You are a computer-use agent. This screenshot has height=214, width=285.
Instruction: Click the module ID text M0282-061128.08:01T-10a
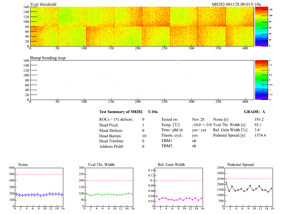click(236, 4)
